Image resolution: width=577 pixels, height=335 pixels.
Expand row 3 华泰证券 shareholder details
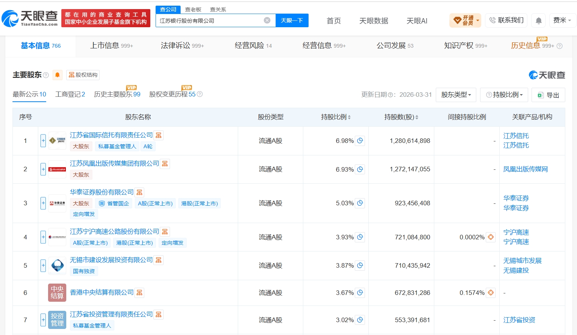point(43,203)
